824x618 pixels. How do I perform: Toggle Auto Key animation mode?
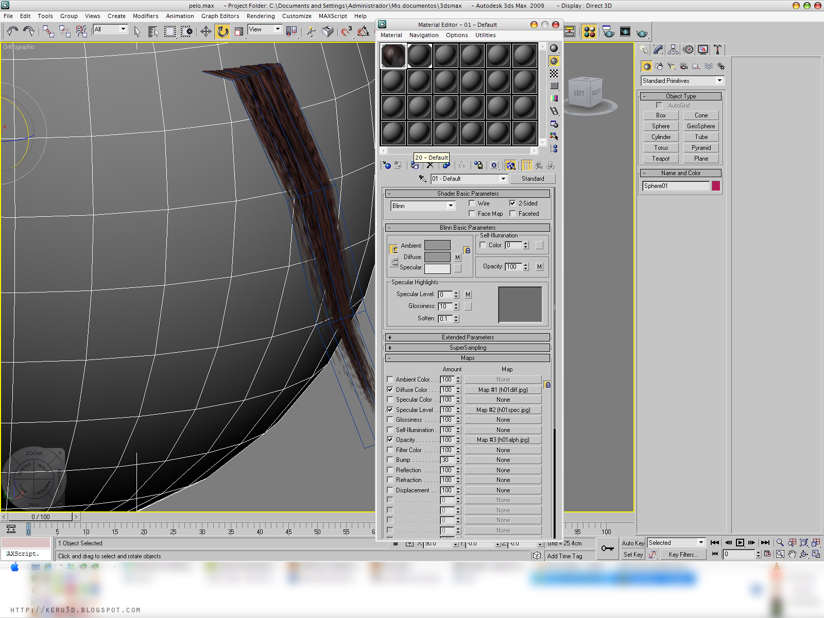(633, 543)
